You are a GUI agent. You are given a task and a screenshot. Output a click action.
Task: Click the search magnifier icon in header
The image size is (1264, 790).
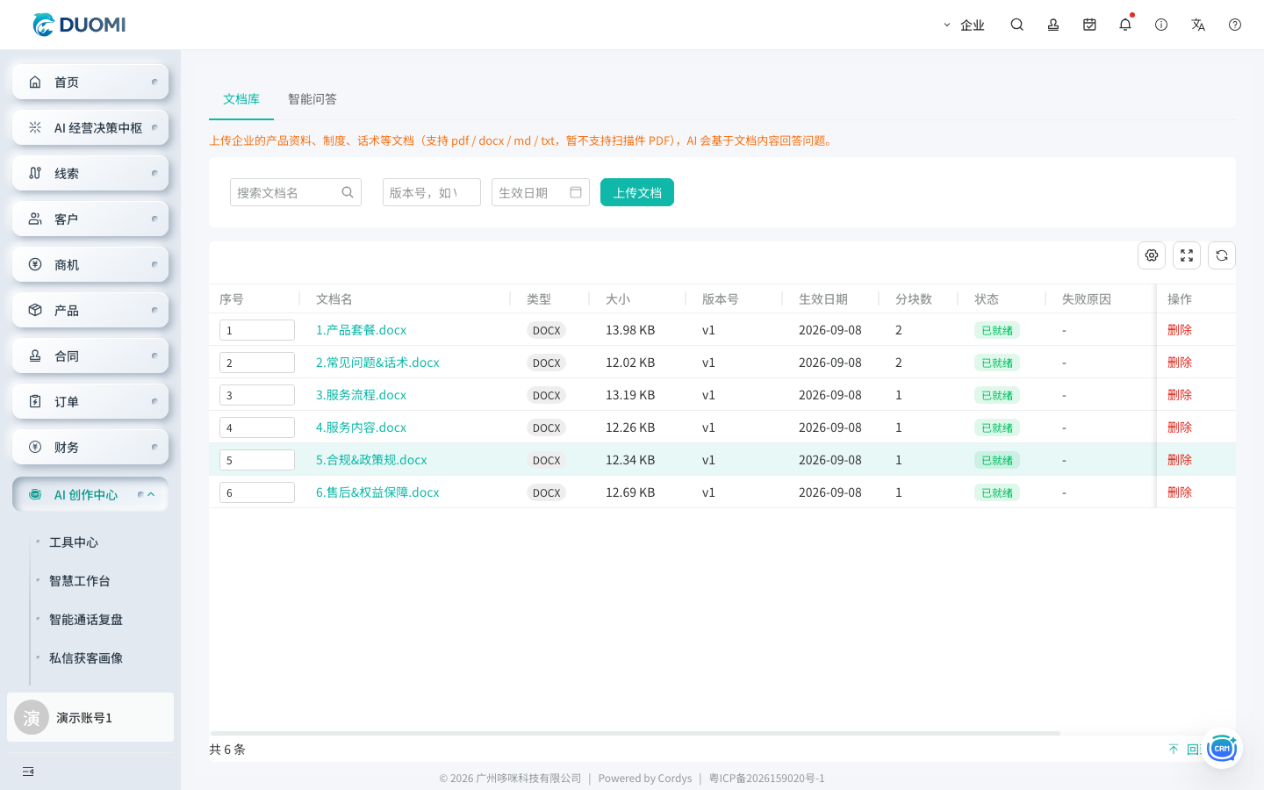tap(1016, 25)
